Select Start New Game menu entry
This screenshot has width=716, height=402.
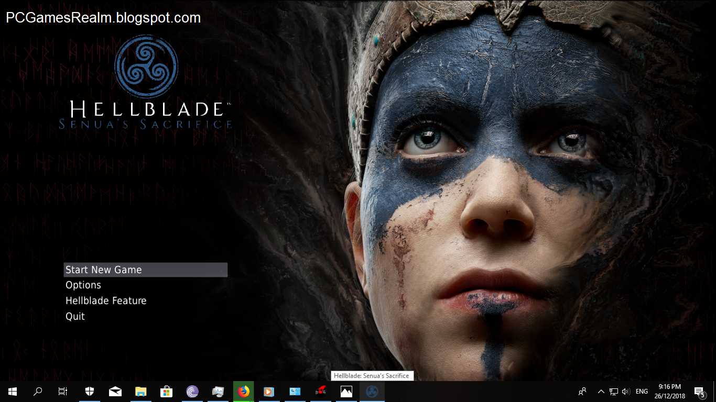point(146,270)
